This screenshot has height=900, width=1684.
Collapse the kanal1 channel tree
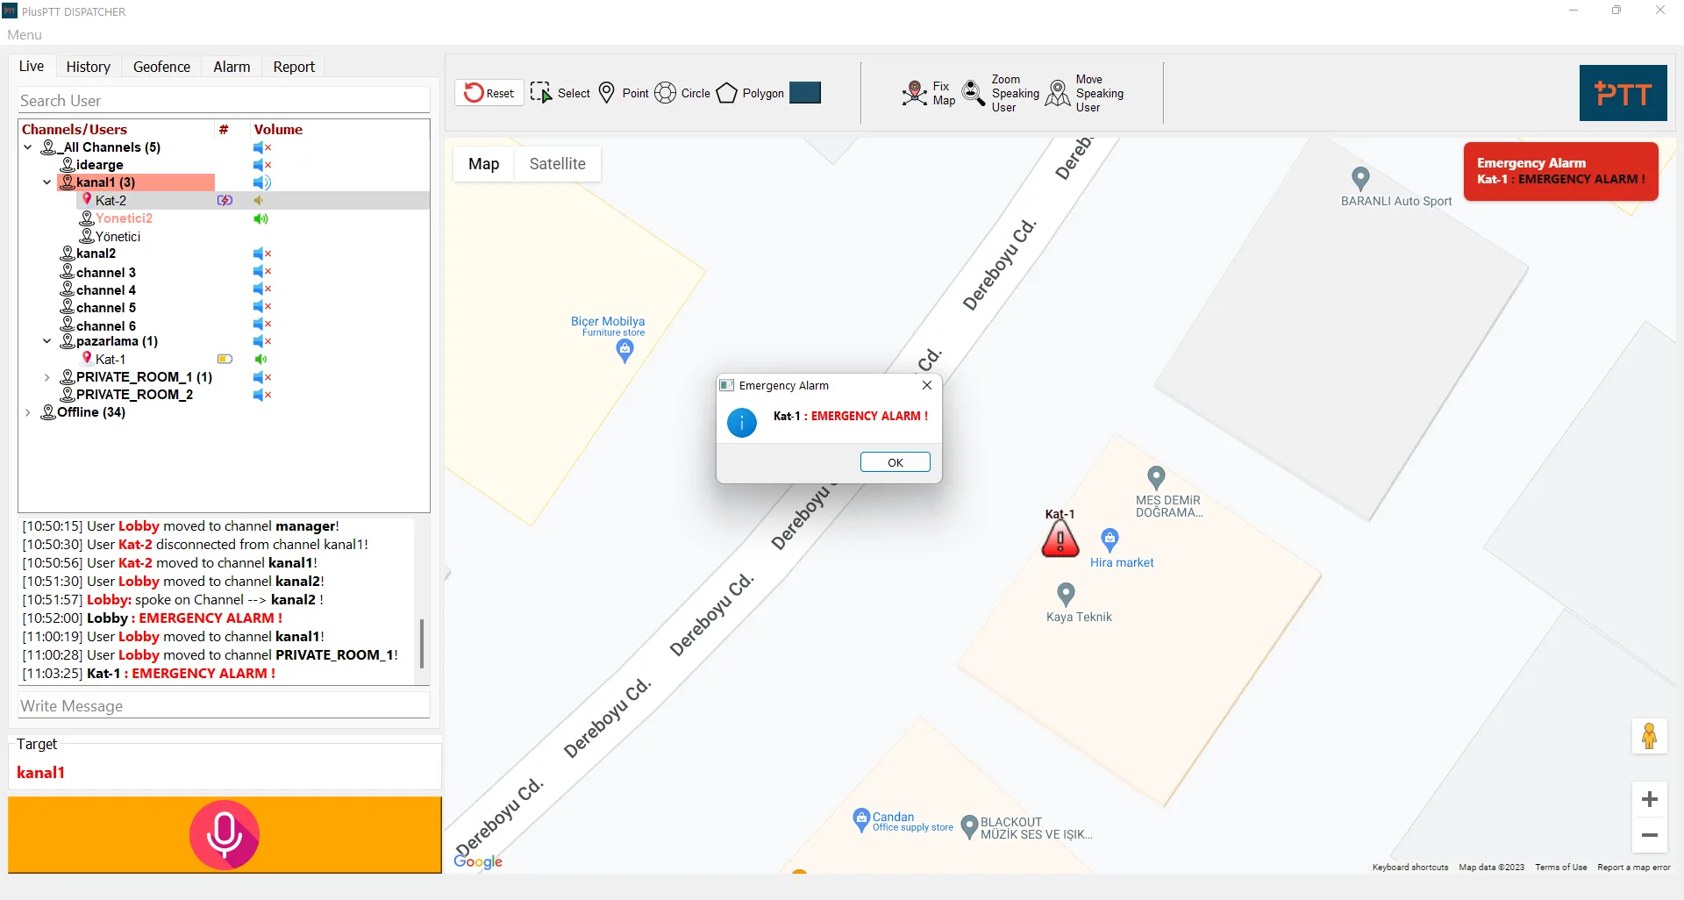coord(46,182)
